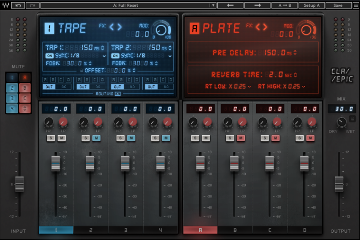
Task: Load the previous preset with left arrow
Action: 230,5
